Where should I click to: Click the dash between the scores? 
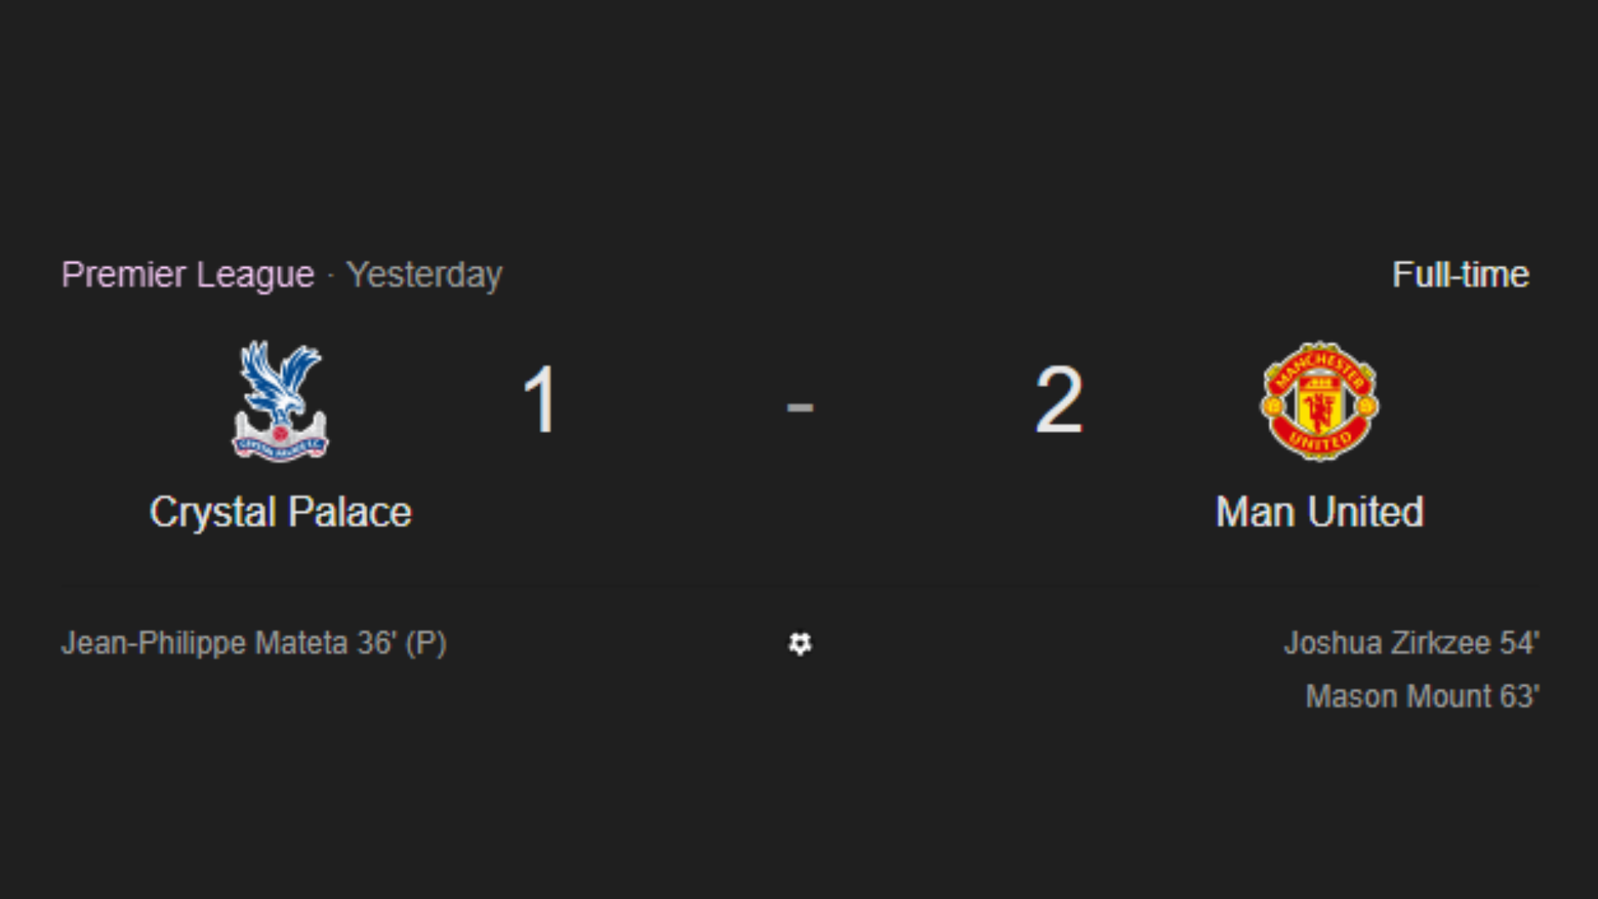(x=800, y=407)
